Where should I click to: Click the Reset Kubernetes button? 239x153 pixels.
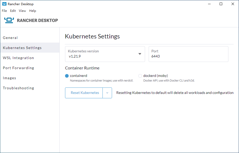point(84,93)
